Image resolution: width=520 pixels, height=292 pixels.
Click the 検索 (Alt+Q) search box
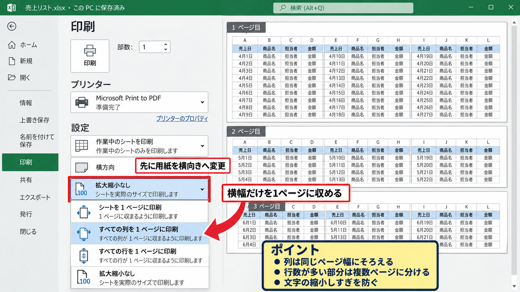(343, 8)
